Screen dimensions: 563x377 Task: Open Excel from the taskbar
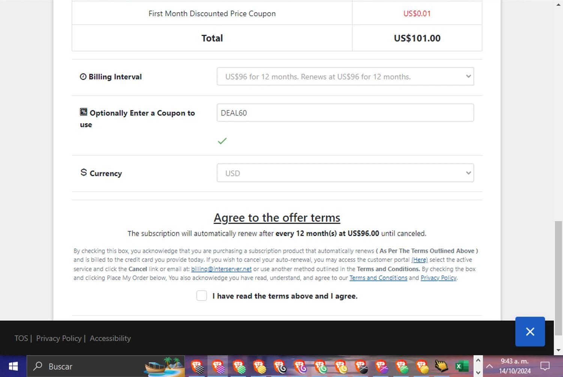461,366
